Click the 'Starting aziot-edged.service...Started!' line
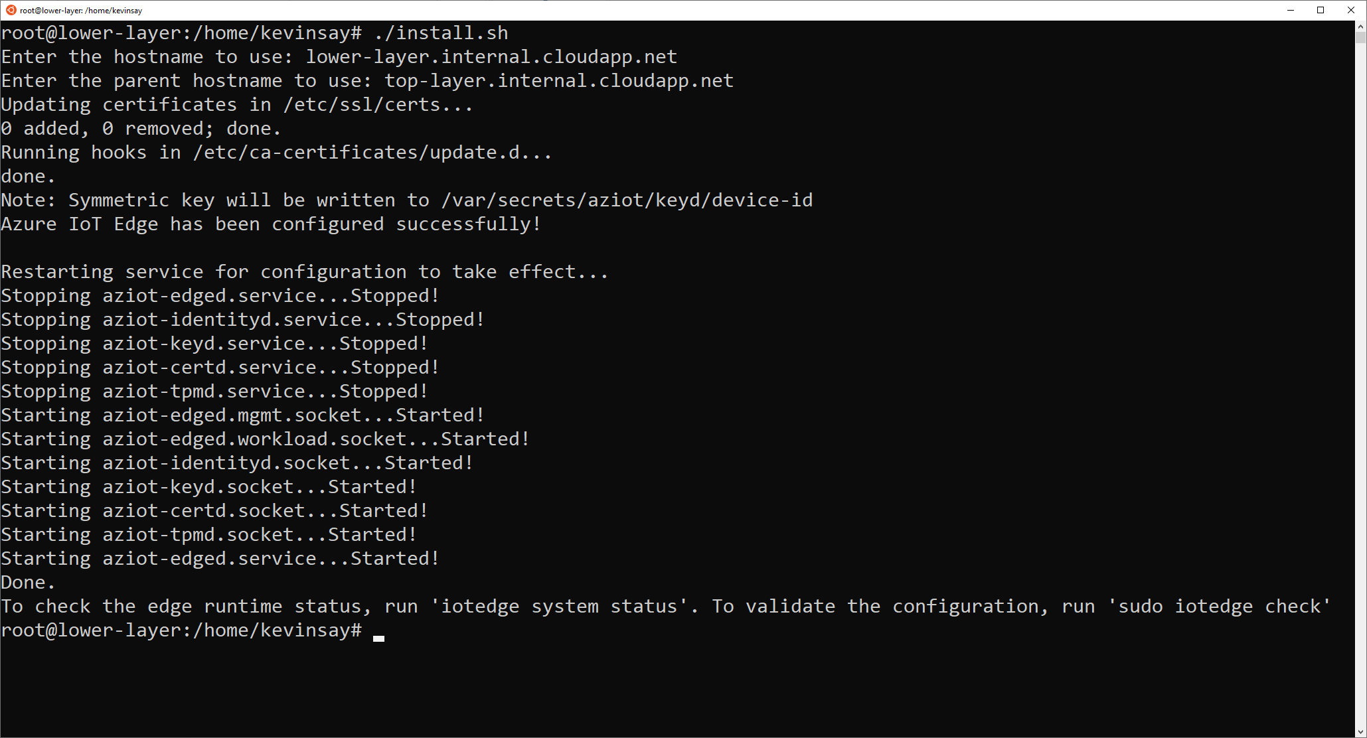The width and height of the screenshot is (1367, 738). point(219,558)
